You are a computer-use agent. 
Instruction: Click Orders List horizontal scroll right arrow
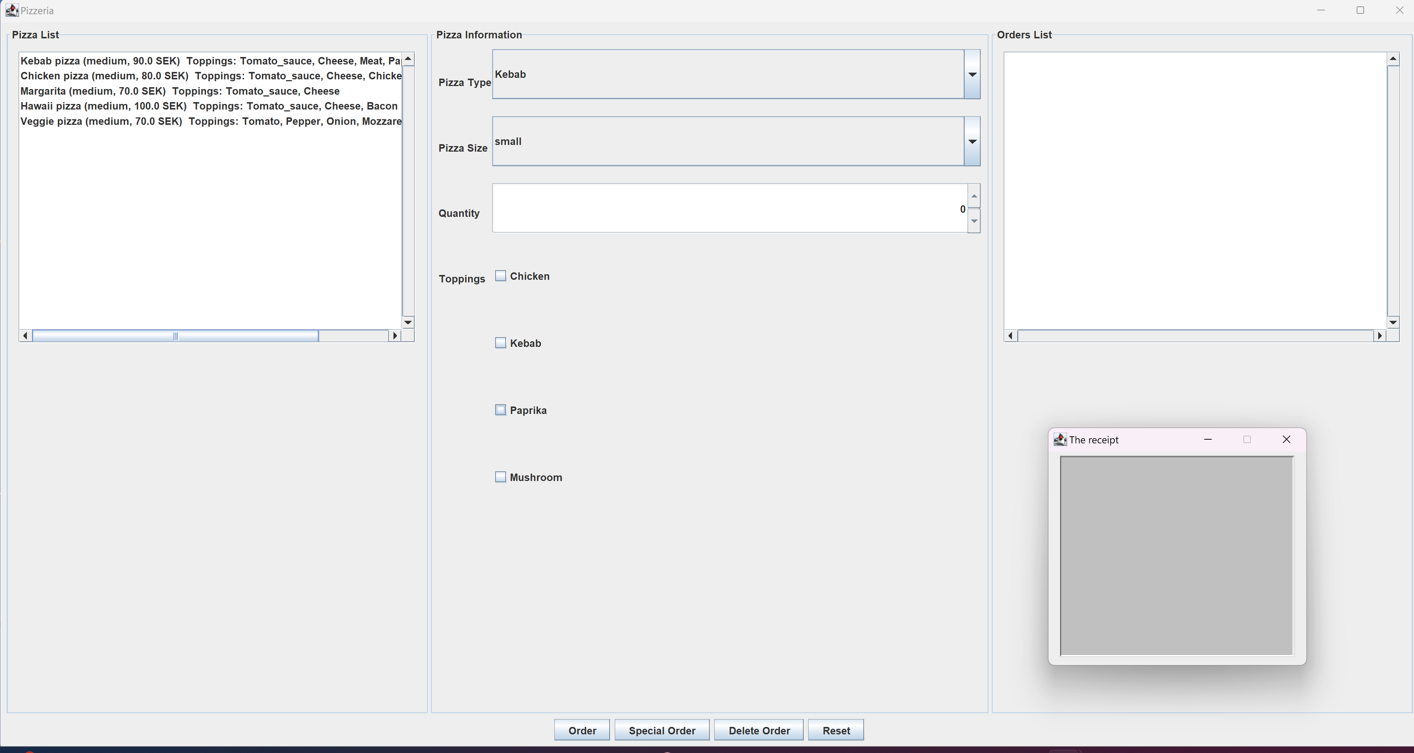pyautogui.click(x=1380, y=335)
